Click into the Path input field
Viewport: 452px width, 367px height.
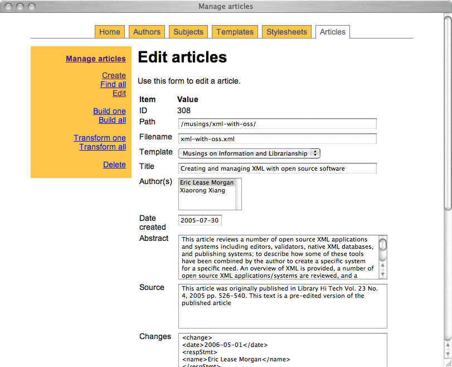[x=277, y=124]
